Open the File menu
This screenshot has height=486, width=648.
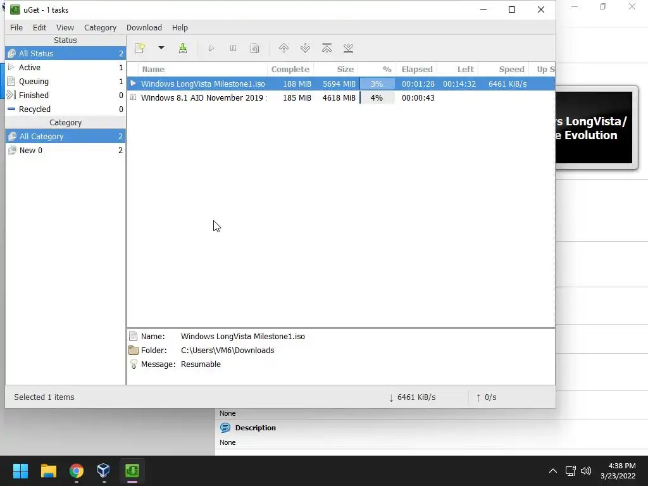coord(16,28)
